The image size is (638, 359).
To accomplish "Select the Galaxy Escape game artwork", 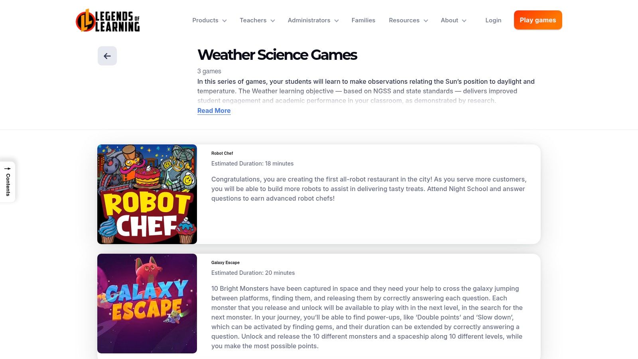I will click(147, 304).
